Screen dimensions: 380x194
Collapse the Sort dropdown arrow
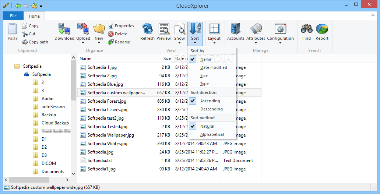(195, 43)
